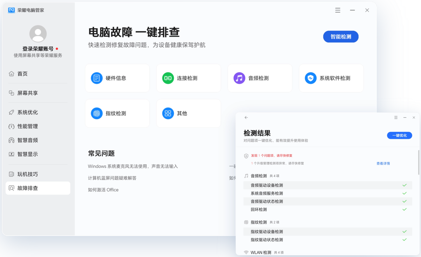
Task: Open FAQ: 计算机蓝屏问题疑难解答
Action: [x=112, y=178]
